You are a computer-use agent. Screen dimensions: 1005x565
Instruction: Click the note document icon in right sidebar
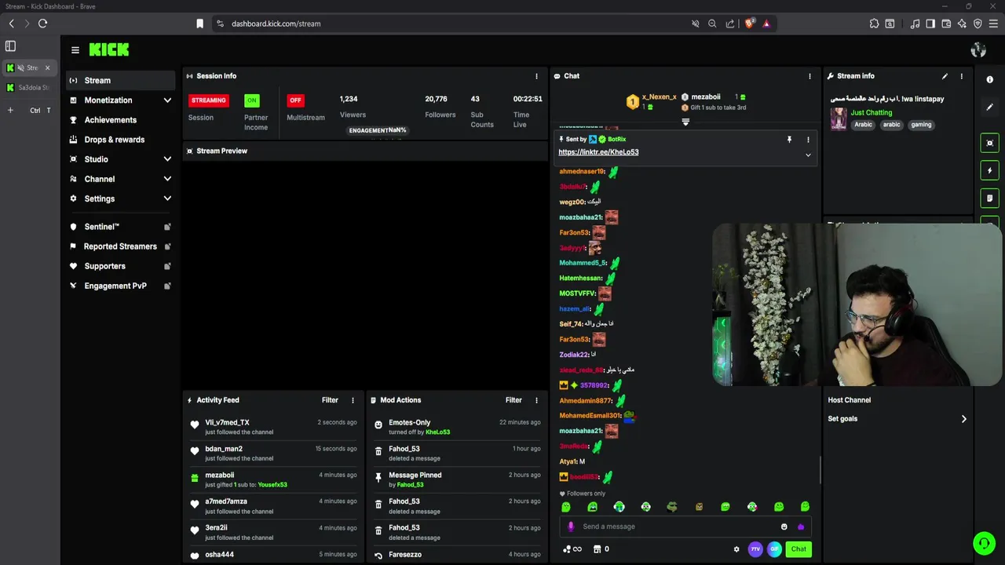989,198
